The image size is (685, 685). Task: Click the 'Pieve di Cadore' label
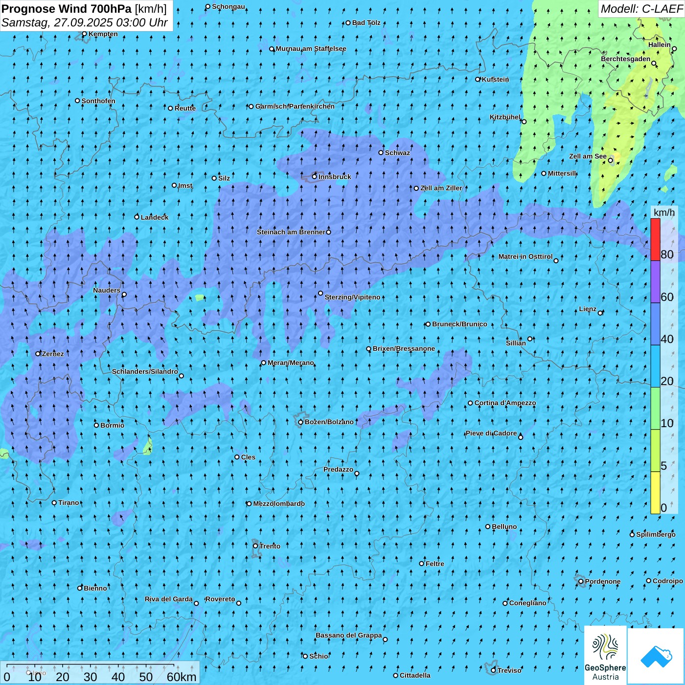(x=491, y=433)
